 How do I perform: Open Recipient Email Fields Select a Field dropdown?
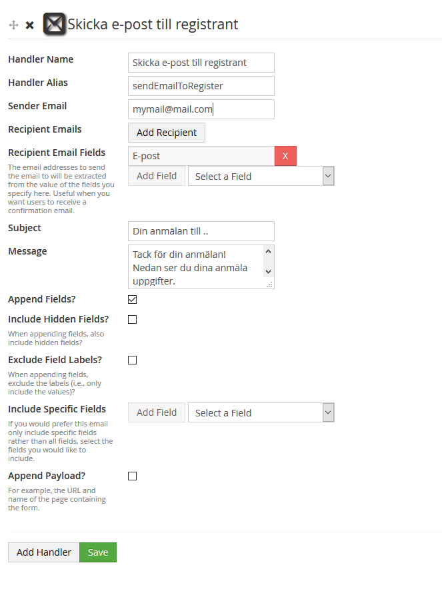click(261, 176)
